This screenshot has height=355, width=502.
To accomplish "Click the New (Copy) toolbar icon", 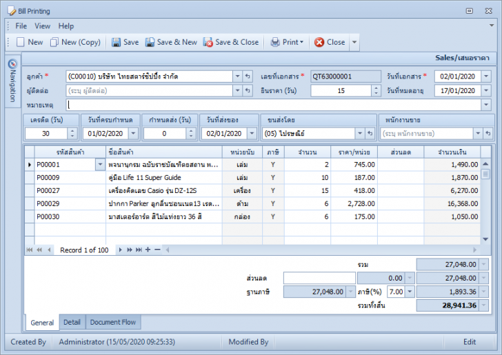I will click(x=54, y=42).
